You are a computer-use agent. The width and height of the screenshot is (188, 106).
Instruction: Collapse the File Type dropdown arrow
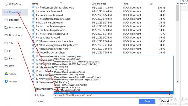(x=172, y=95)
